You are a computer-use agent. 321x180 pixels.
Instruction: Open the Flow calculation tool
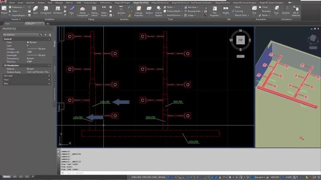click(276, 10)
